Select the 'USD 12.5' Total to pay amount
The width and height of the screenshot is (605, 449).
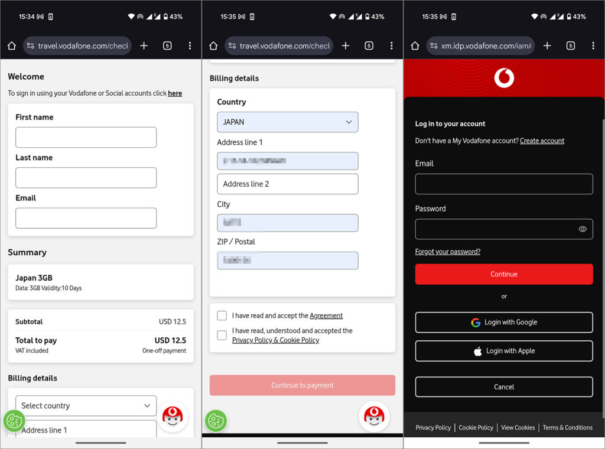pyautogui.click(x=170, y=340)
